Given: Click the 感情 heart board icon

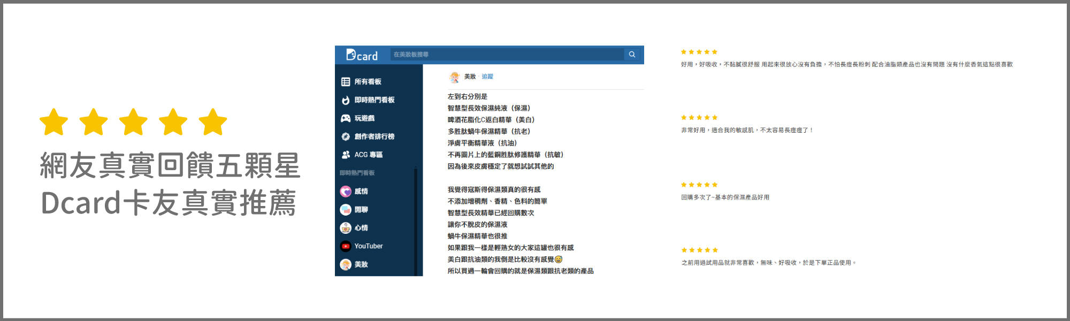Looking at the screenshot, I should click(346, 192).
